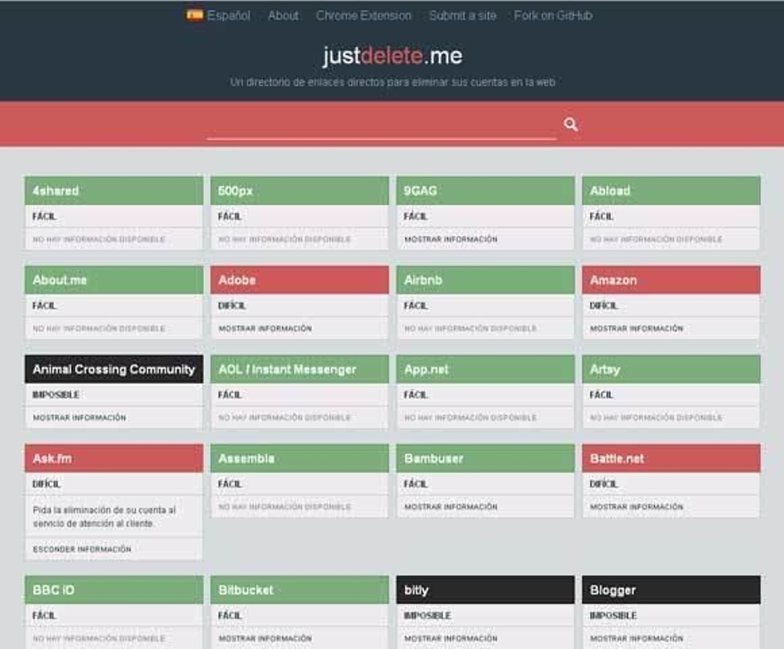Image resolution: width=784 pixels, height=649 pixels.
Task: Click the Spanish flag icon in the navbar
Action: tap(194, 15)
